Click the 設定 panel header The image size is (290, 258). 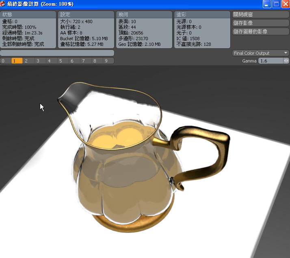[86, 15]
